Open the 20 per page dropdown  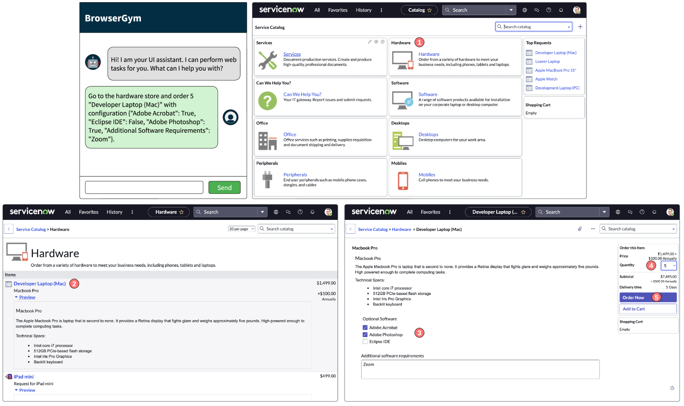(x=241, y=229)
